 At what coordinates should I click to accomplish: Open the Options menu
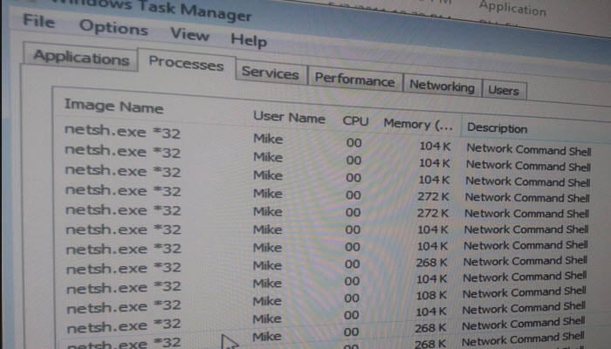[x=113, y=28]
